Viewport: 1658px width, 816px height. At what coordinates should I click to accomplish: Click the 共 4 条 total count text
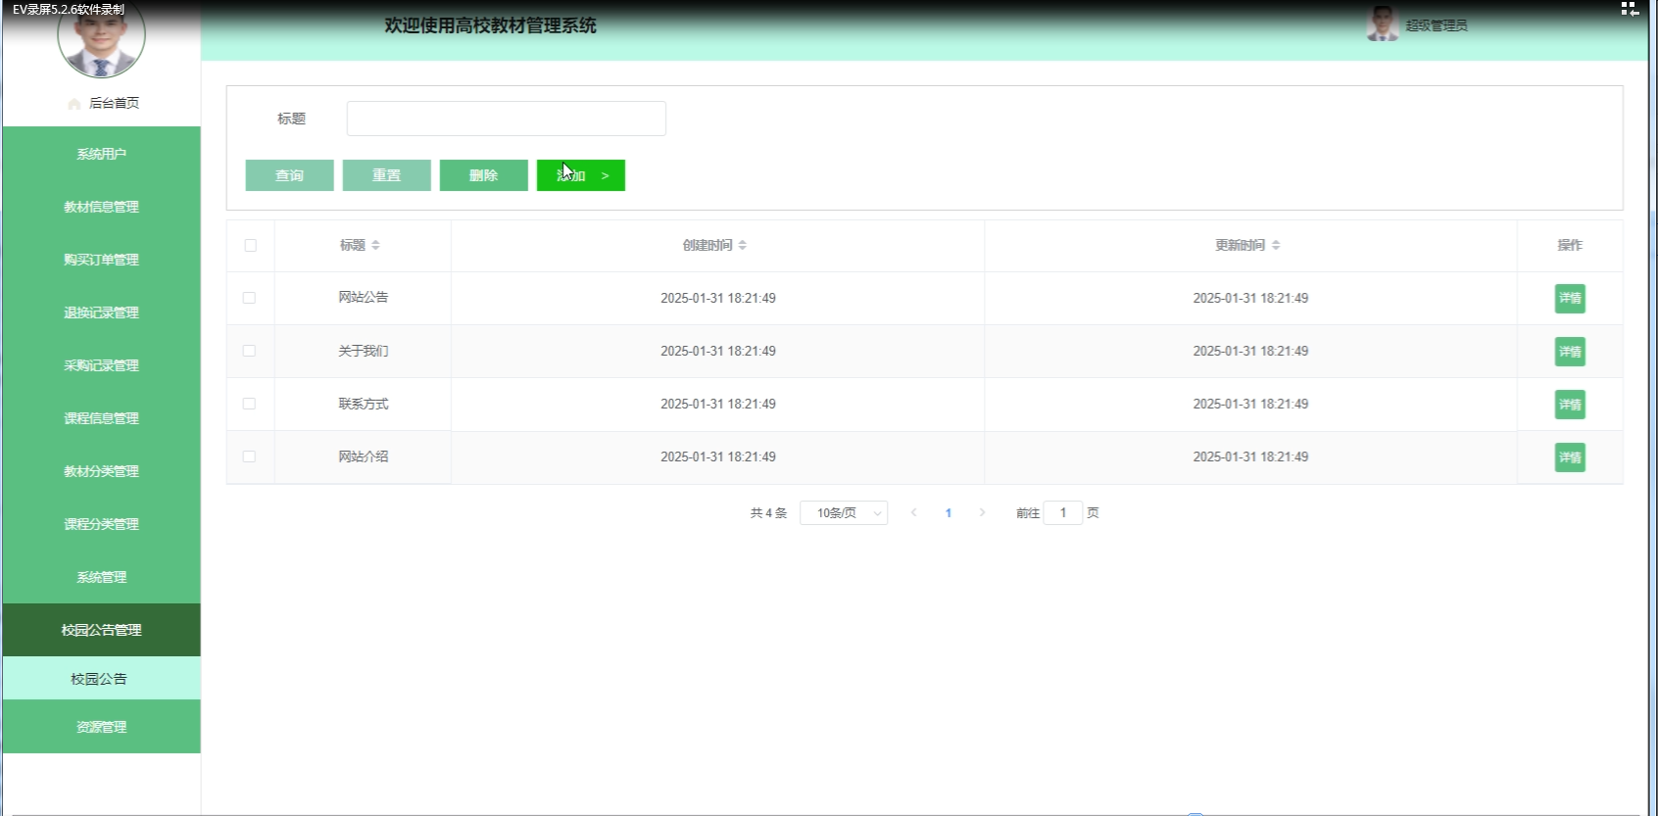[768, 512]
